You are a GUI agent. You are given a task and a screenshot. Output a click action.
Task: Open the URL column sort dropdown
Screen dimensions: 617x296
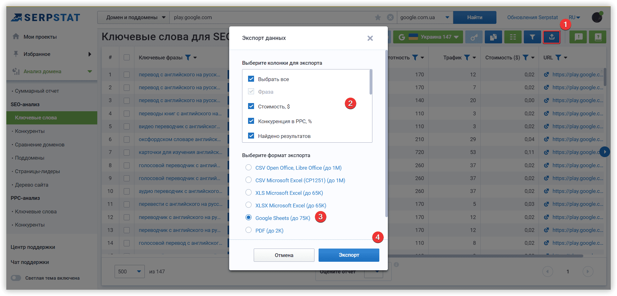[565, 58]
